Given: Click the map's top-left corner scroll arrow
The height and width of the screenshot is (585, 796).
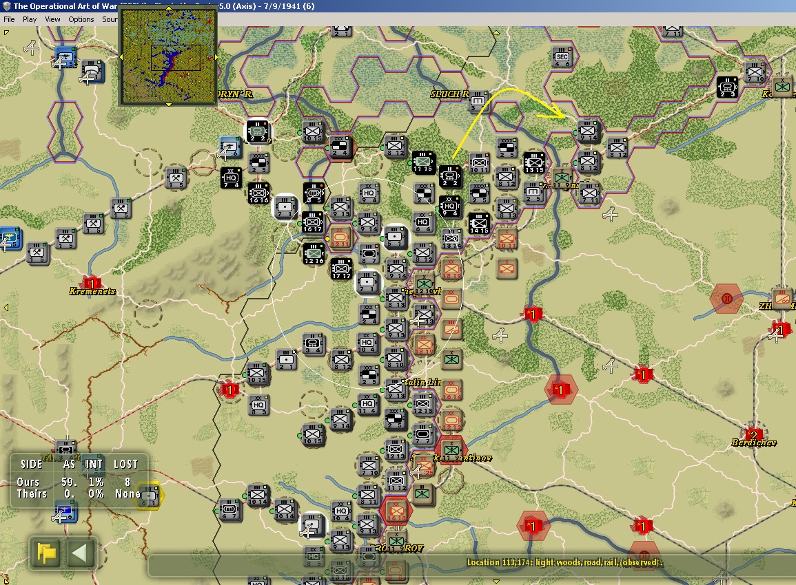Looking at the screenshot, I should (6, 32).
